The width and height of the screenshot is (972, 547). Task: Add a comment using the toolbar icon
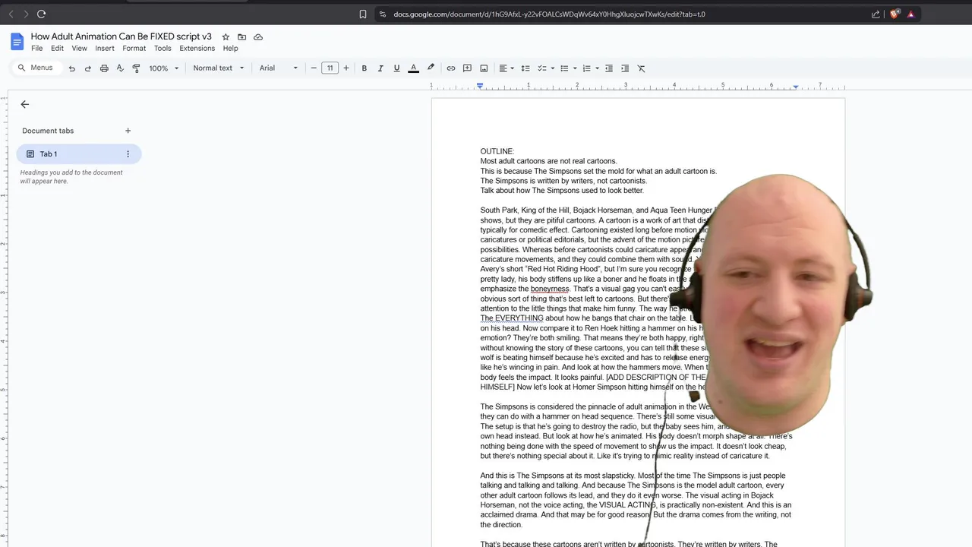467,68
